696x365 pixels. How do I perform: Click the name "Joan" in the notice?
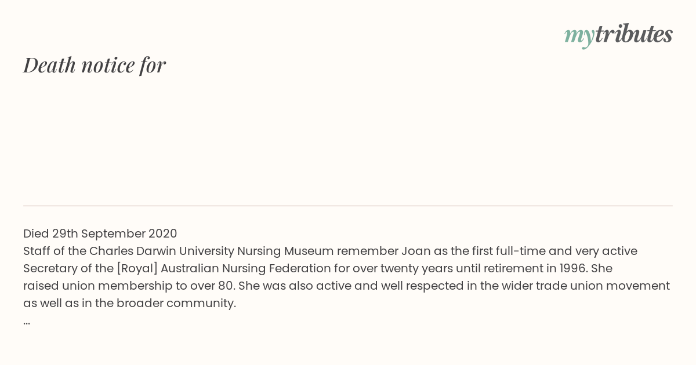(x=415, y=251)
